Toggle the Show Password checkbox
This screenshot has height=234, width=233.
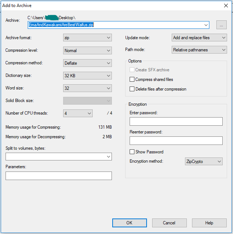[x=132, y=152]
